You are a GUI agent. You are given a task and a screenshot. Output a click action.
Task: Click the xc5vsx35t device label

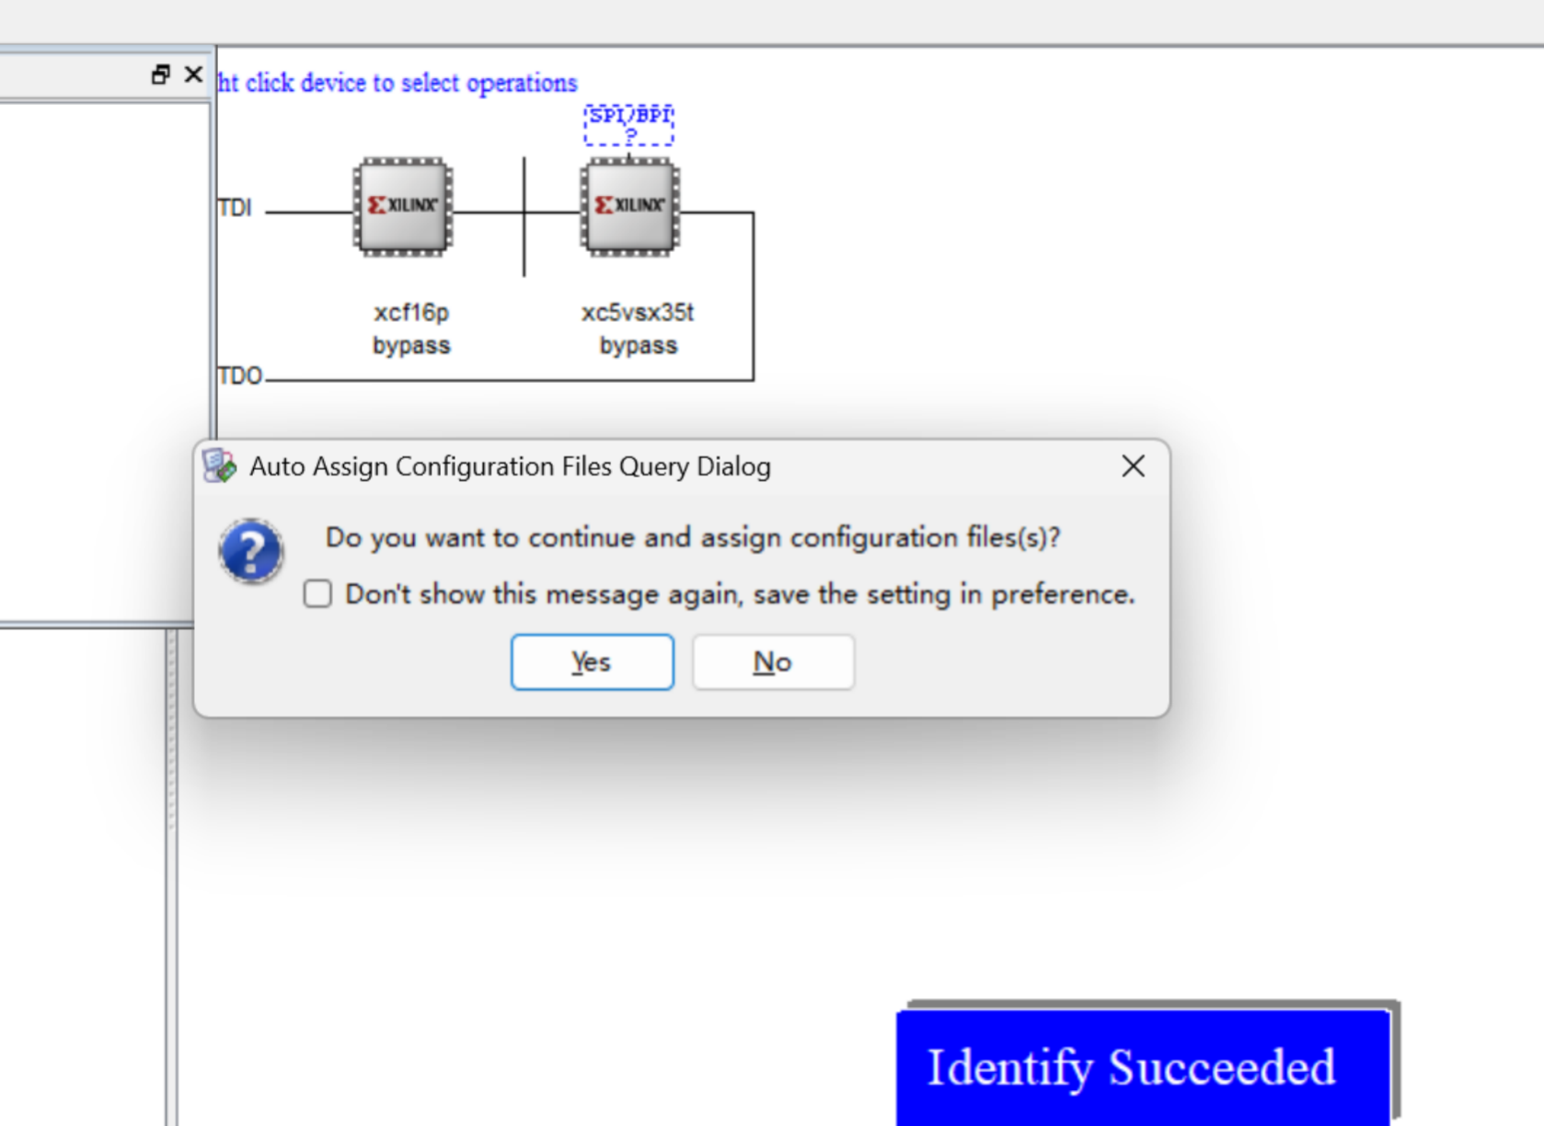click(637, 312)
